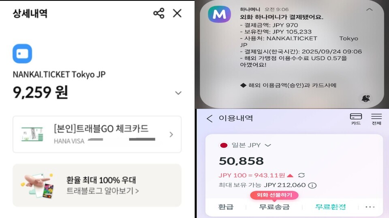
Task: Go back from 이용내역 screen
Action: pos(209,118)
